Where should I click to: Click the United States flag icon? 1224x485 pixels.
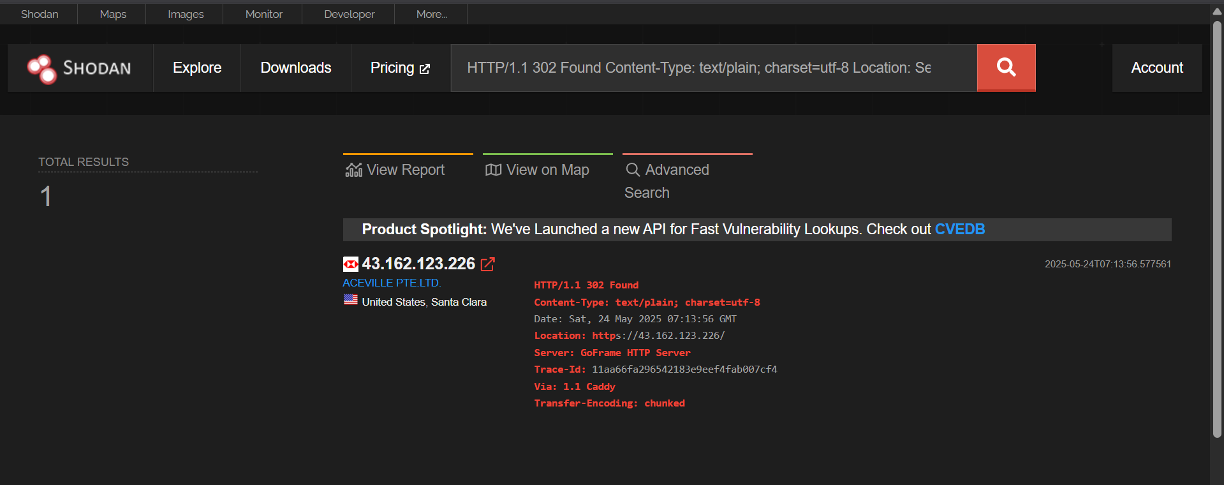[x=351, y=300]
